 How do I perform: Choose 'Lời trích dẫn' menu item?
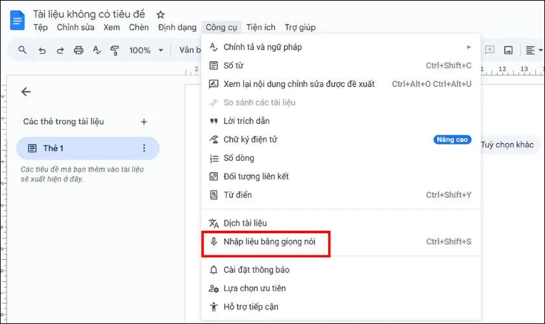coord(341,121)
